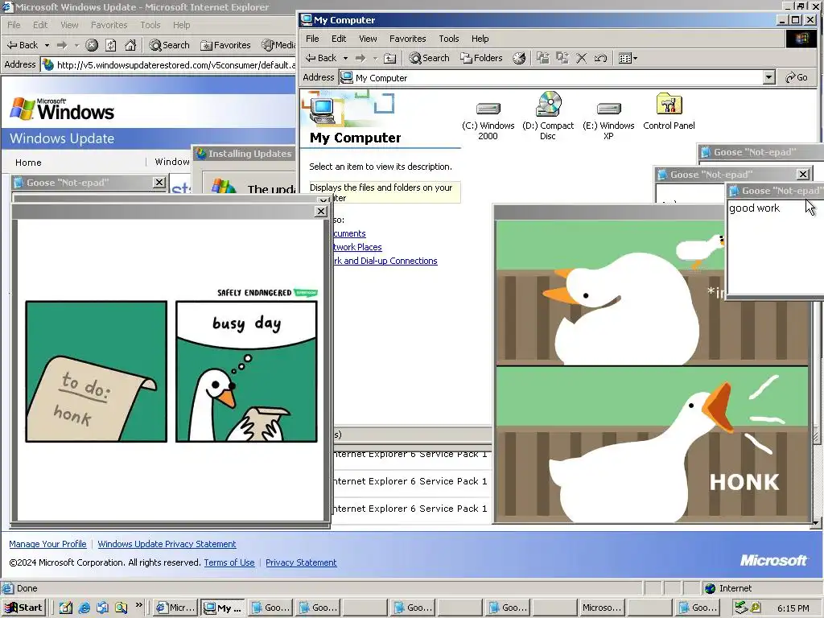
Task: Click the scrollbar down arrow beside the goose image
Action: click(816, 523)
